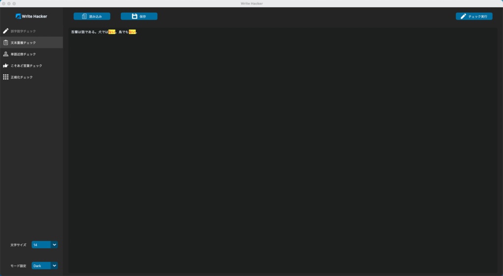Click the 文字サイズ label

coord(18,245)
